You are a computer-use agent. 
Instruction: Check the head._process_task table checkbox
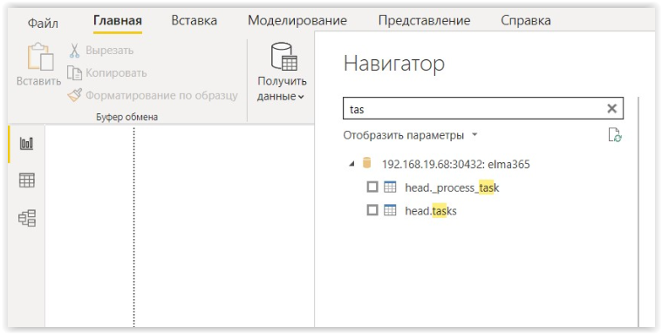click(372, 187)
